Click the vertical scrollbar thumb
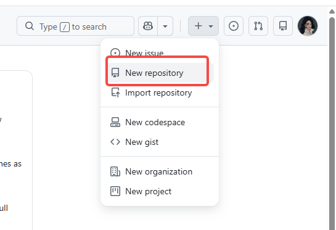The height and width of the screenshot is (230, 336). pos(332,123)
